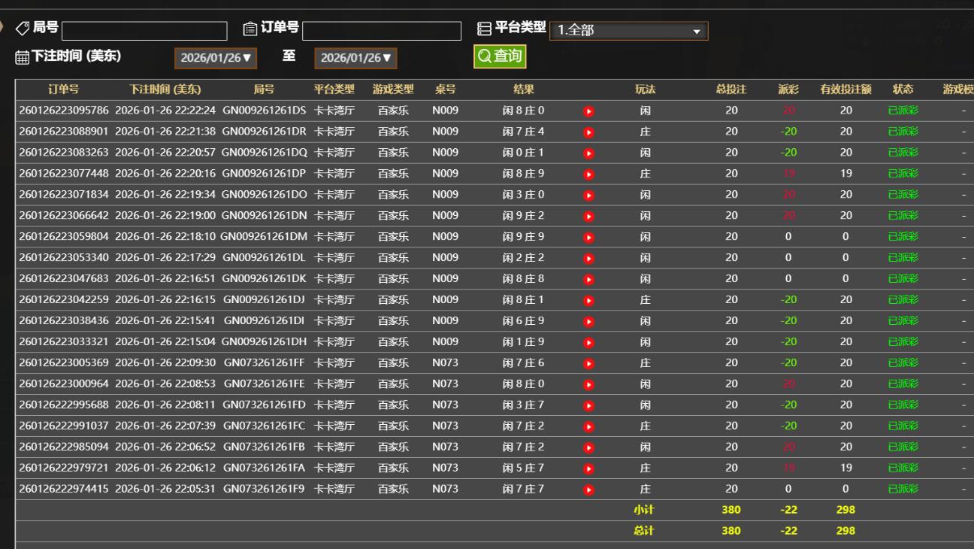Open the 平台类型 platform type dropdown
Viewport: 974px width, 549px height.
click(x=628, y=31)
